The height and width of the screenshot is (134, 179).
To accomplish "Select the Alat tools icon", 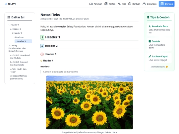I will click(x=119, y=4).
